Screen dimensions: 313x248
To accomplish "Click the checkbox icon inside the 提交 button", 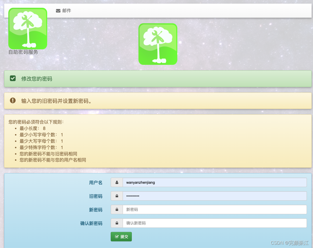I will [x=117, y=237].
